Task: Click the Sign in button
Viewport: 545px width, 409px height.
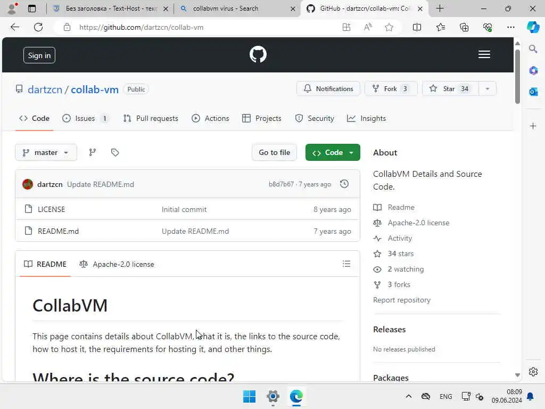Action: click(39, 55)
